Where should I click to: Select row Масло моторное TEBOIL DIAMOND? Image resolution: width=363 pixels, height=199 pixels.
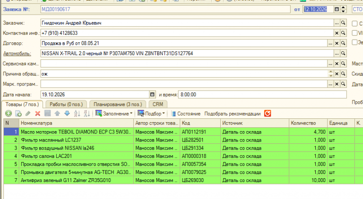pos(183,132)
